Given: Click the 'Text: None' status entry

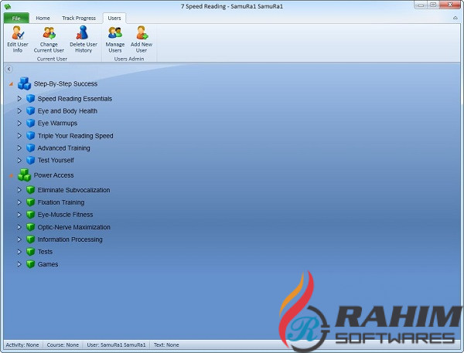Looking at the screenshot, I should 166,345.
